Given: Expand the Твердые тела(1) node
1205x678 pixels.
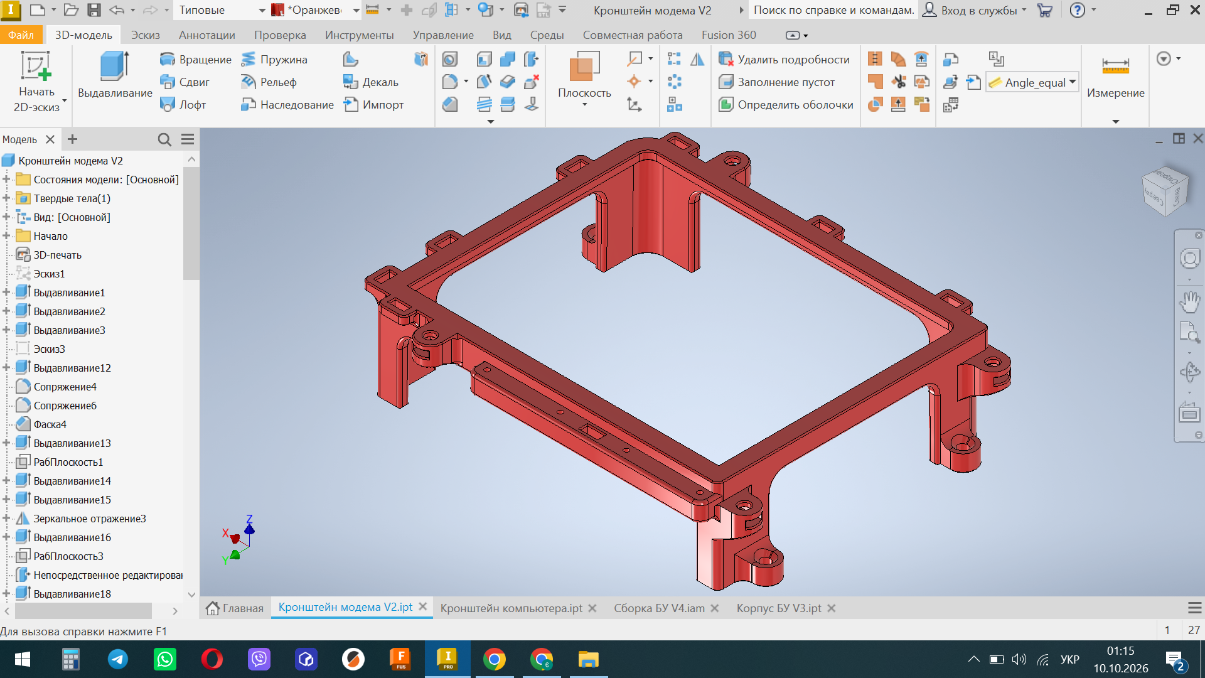Looking at the screenshot, I should click(x=6, y=198).
